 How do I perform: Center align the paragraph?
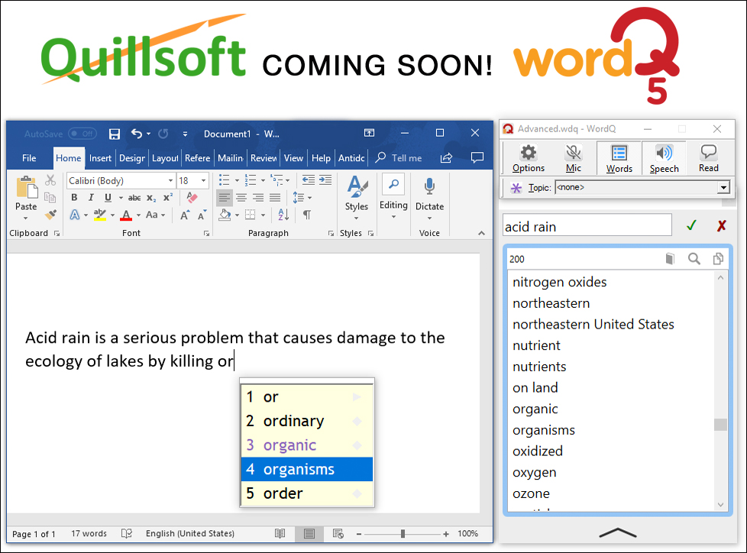click(241, 197)
